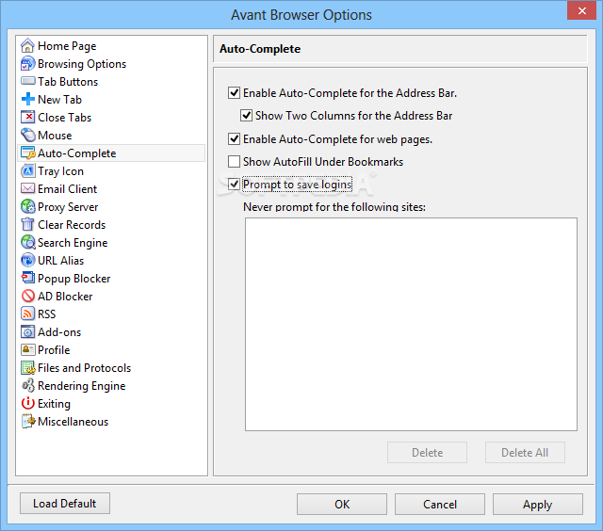
Task: Click the Proxy Server globe icon
Action: click(27, 207)
